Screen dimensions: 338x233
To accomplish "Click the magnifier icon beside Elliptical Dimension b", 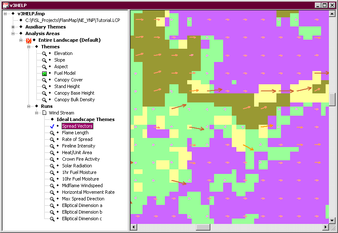I will pyautogui.click(x=52, y=212).
